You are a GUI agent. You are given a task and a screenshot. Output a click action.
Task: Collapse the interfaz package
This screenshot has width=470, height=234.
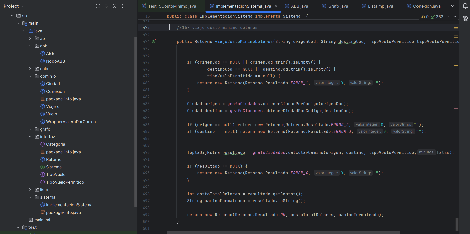tap(30, 137)
